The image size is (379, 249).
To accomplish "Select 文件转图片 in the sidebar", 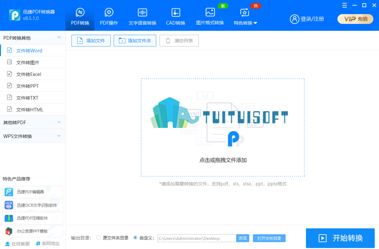I will pyautogui.click(x=33, y=63).
